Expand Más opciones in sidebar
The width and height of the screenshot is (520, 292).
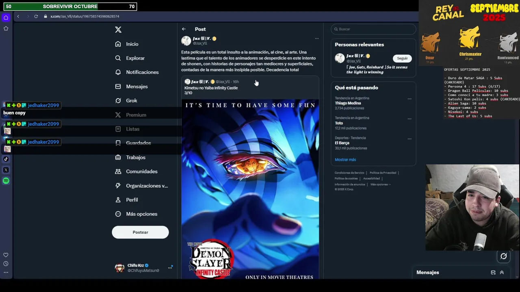tap(136, 214)
